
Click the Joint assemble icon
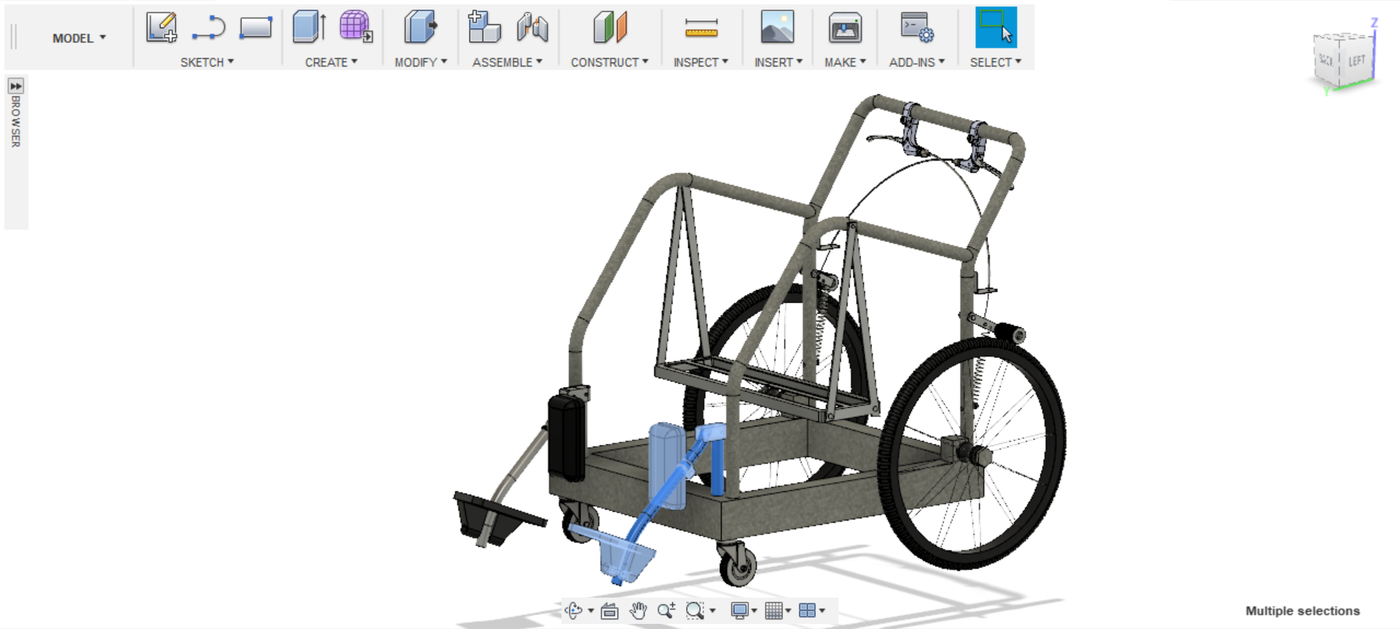tap(532, 27)
